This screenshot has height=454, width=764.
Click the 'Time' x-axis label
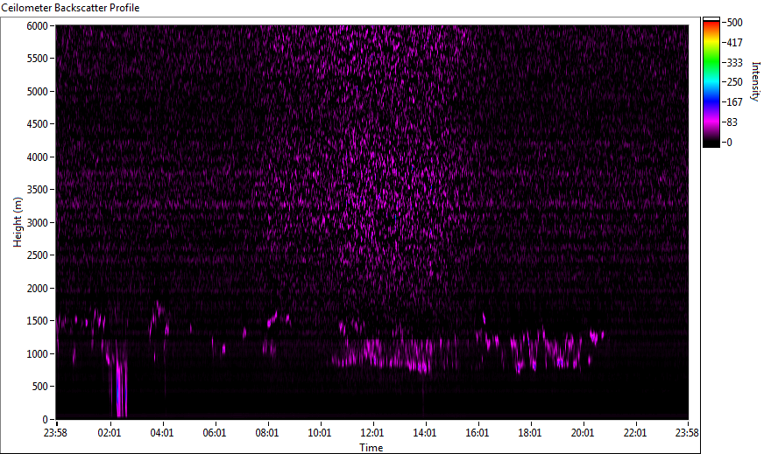tap(371, 447)
